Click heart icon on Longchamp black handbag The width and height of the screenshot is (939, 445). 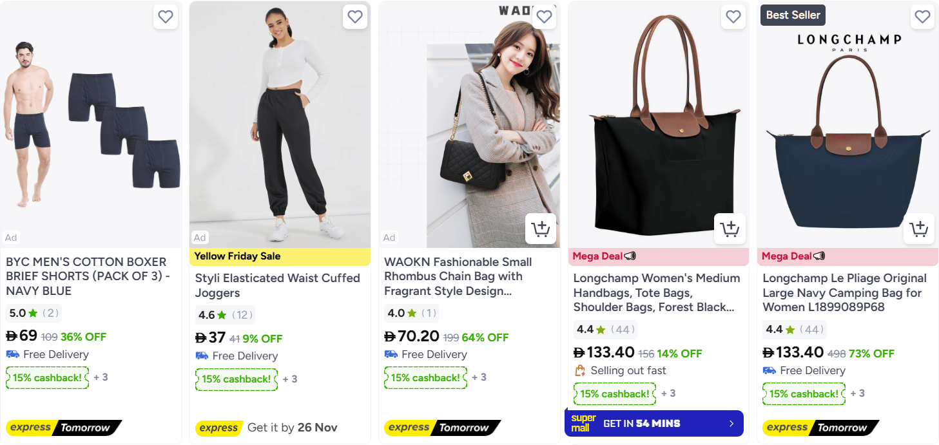coord(733,17)
